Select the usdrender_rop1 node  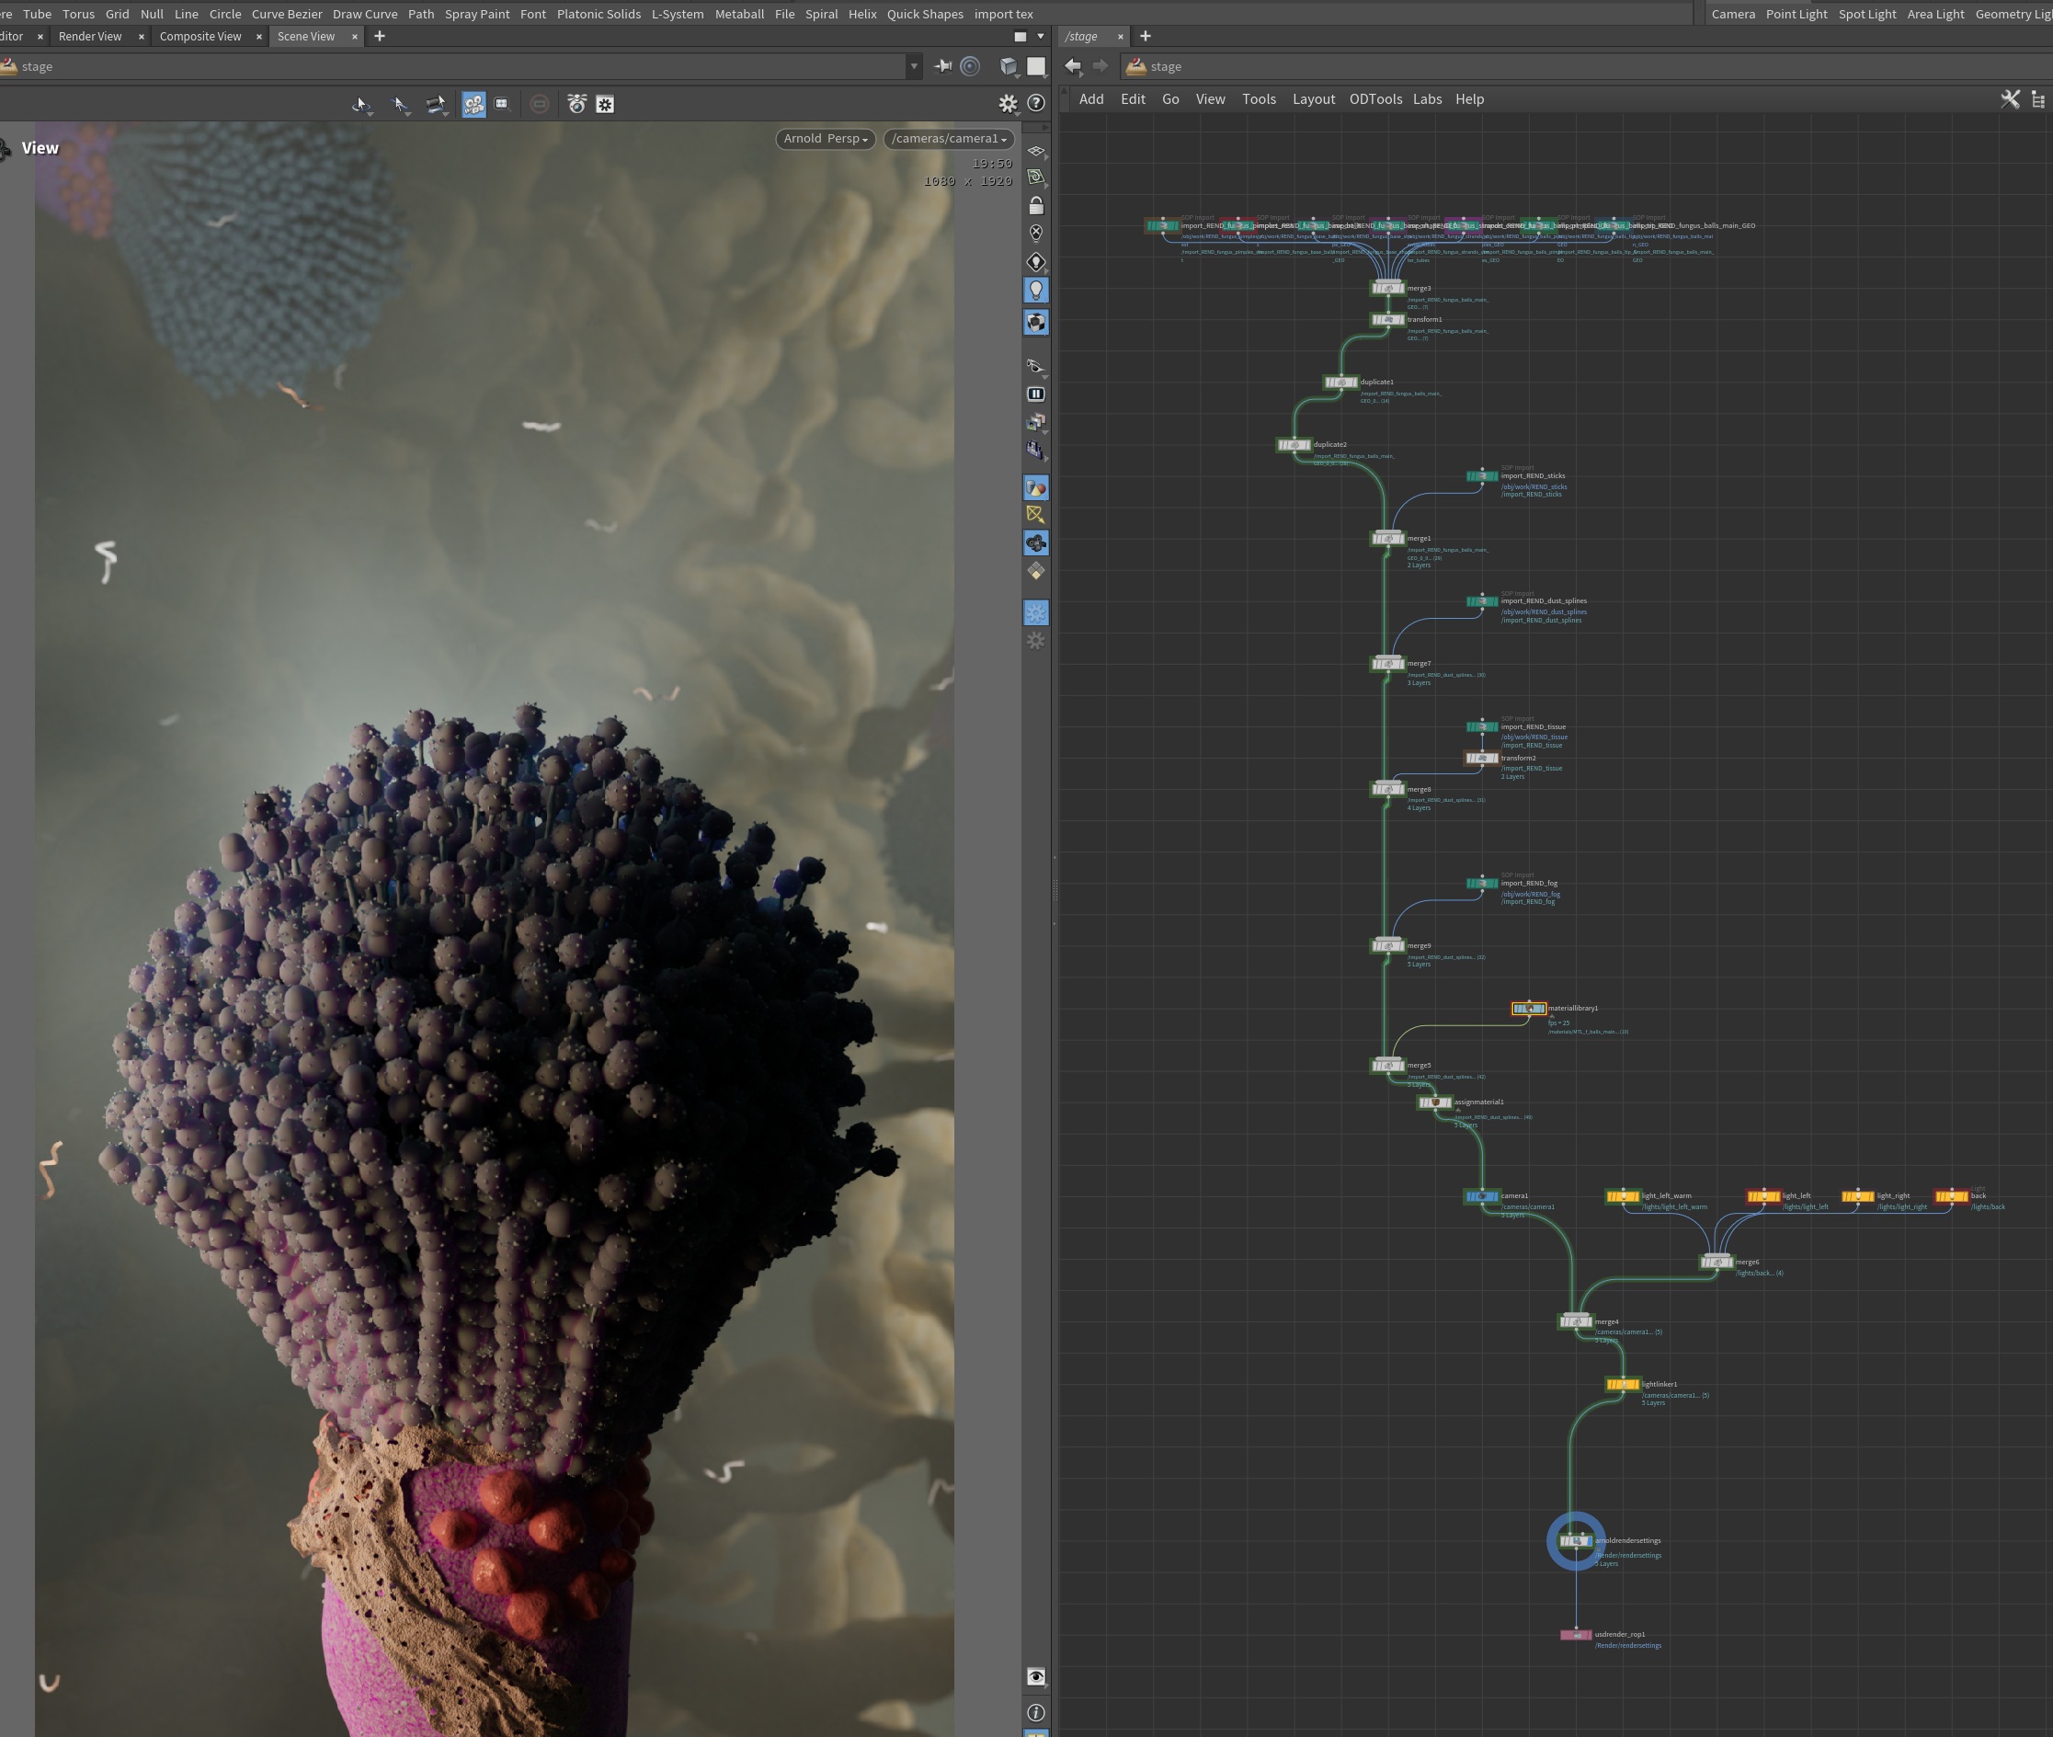(1576, 1635)
